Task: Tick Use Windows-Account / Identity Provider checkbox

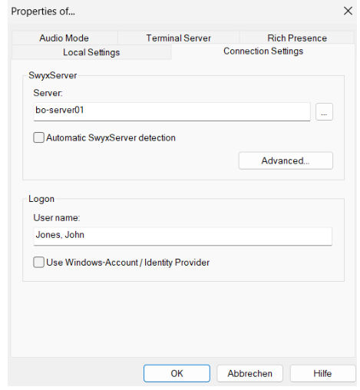Action: pyautogui.click(x=38, y=263)
